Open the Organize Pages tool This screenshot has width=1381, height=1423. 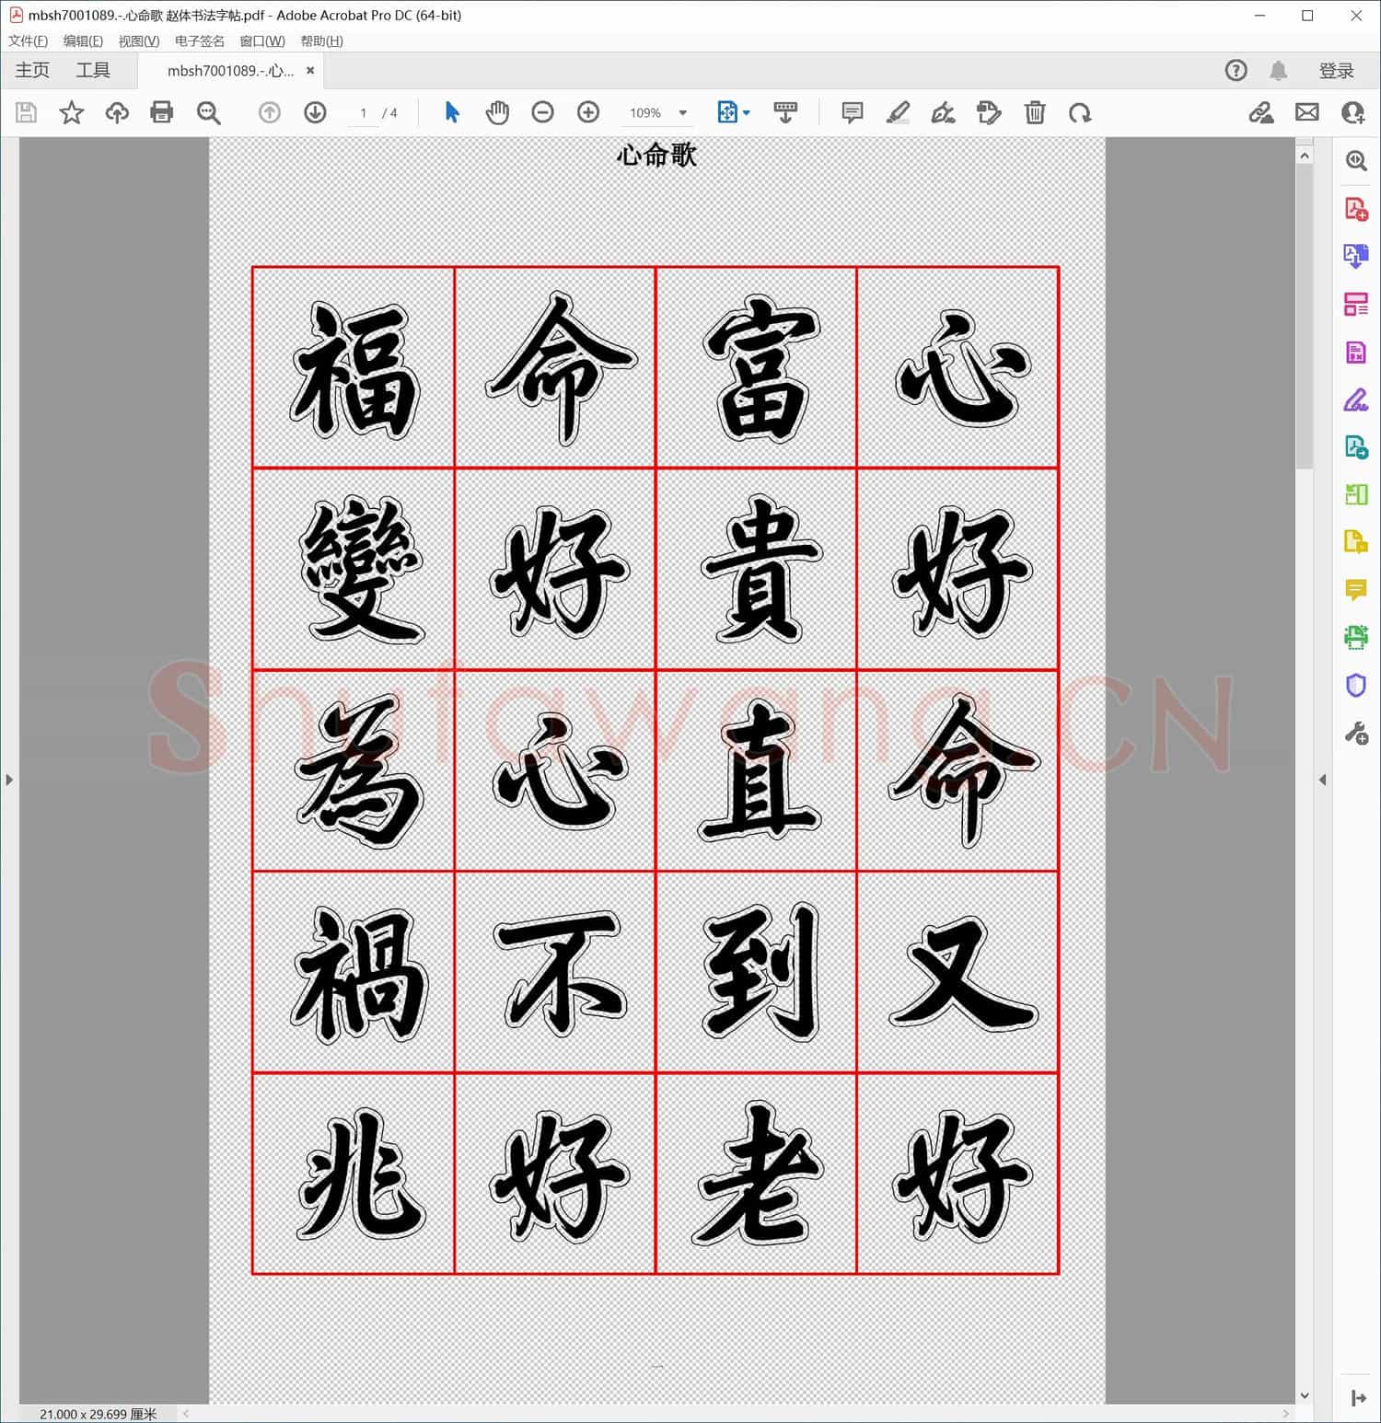1355,304
